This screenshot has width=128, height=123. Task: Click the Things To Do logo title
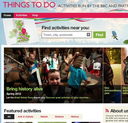[x=29, y=5]
